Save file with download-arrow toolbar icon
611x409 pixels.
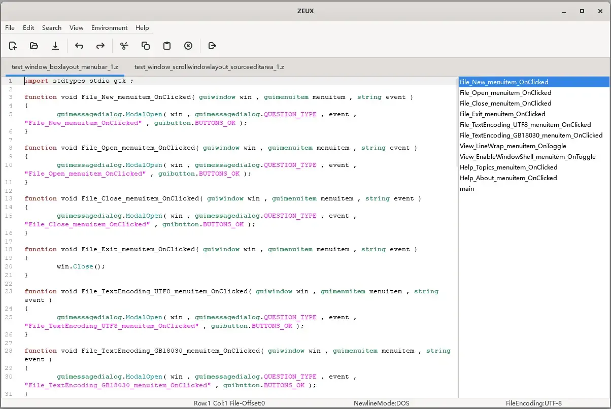click(55, 46)
